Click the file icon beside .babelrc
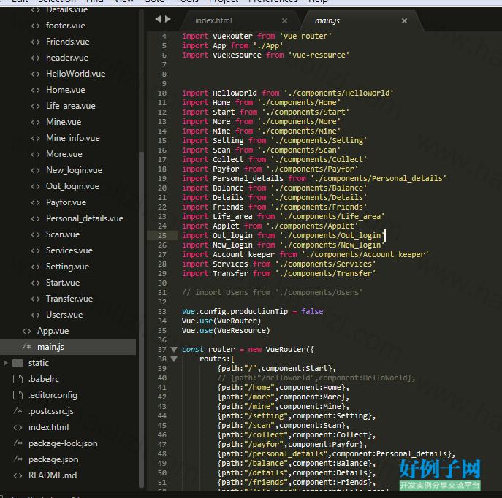The height and width of the screenshot is (498, 502). pyautogui.click(x=18, y=379)
